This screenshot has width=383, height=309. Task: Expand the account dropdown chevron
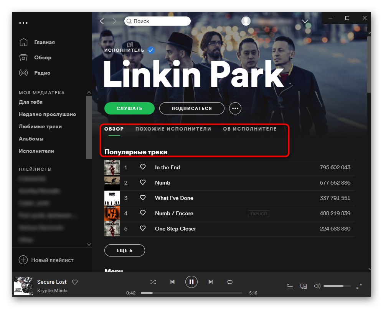[305, 21]
